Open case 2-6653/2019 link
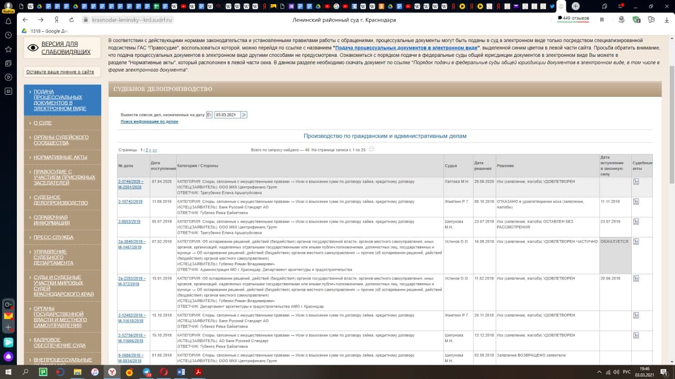Viewport: 675px width, 379px height. click(129, 222)
